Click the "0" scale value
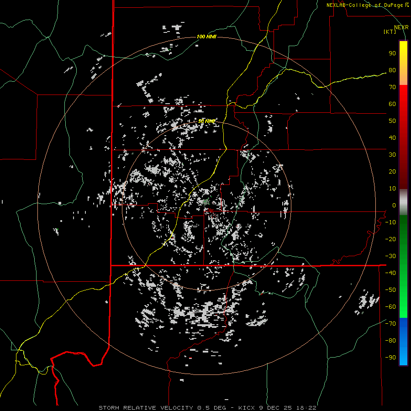Screen dimensions: 411x411 tap(394, 205)
